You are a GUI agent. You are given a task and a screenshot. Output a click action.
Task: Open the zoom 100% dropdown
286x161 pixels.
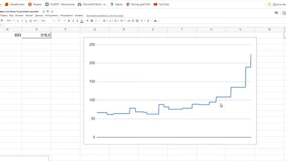click(10, 21)
